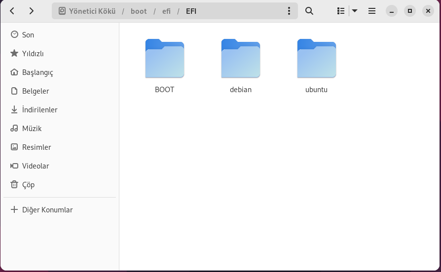Open the hamburger main menu
Viewport: 441px width, 272px height.
pos(372,11)
